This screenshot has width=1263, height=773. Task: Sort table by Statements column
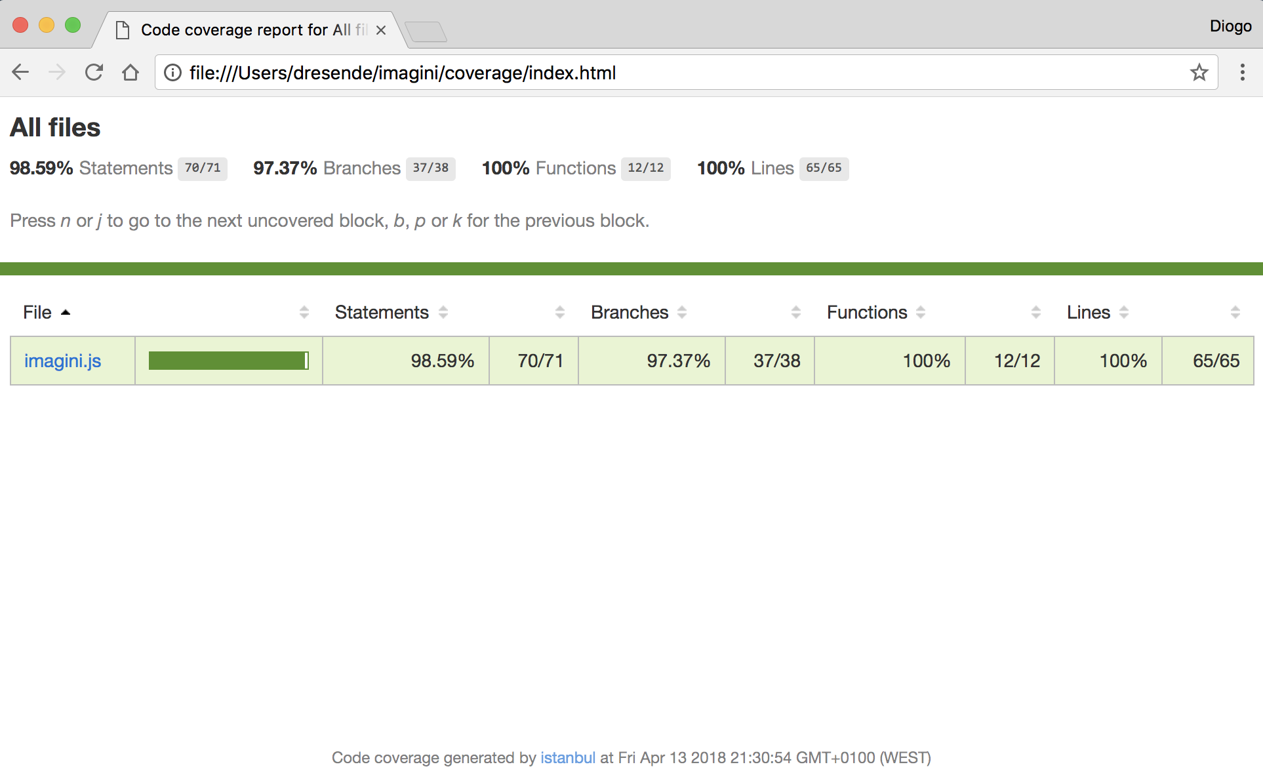tap(382, 312)
